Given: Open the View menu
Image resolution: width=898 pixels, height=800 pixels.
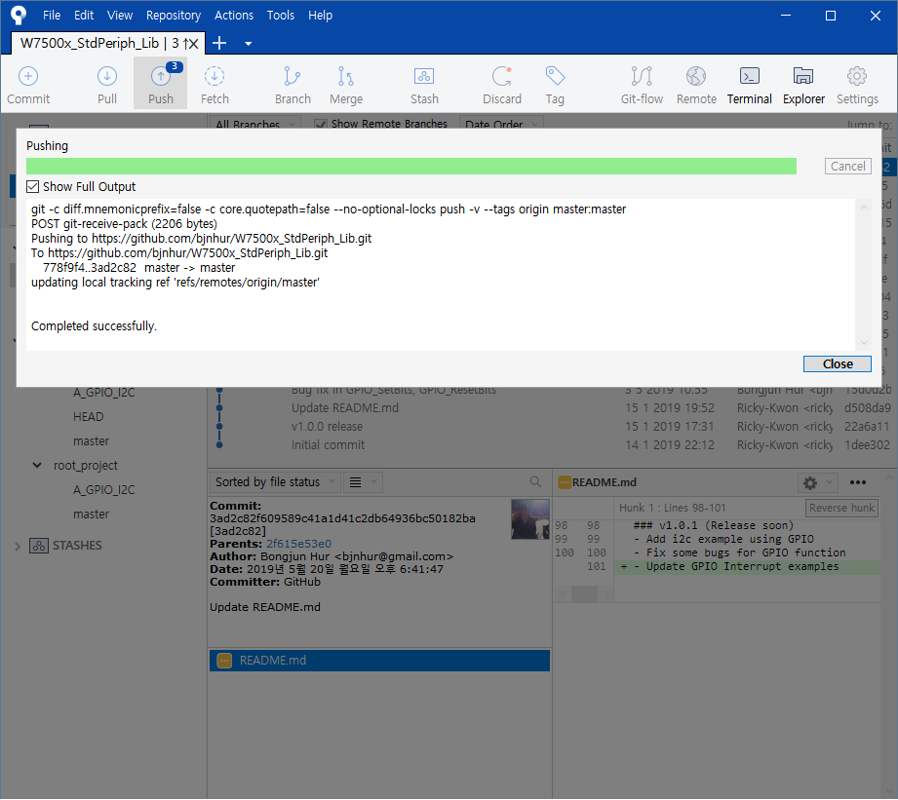Looking at the screenshot, I should coord(120,16).
